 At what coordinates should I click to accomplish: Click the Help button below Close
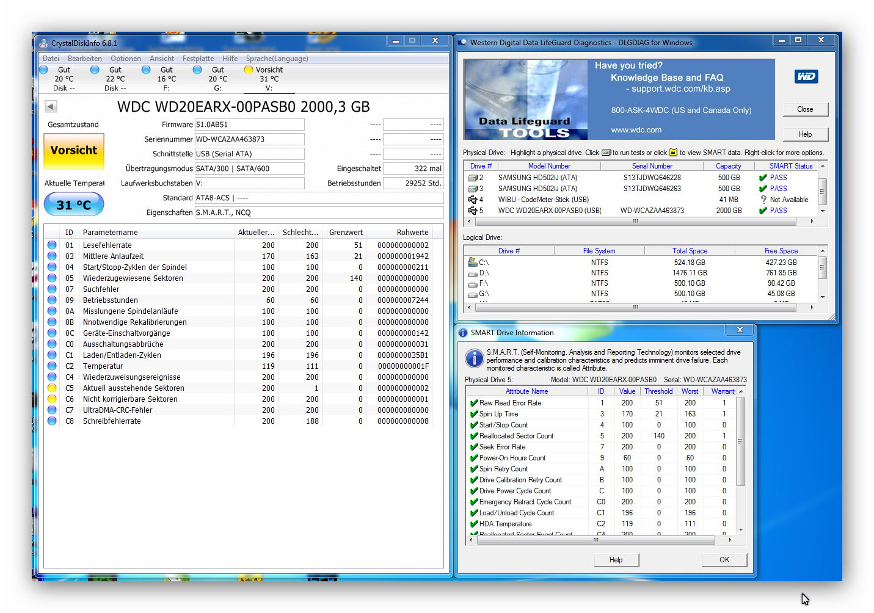click(x=806, y=134)
